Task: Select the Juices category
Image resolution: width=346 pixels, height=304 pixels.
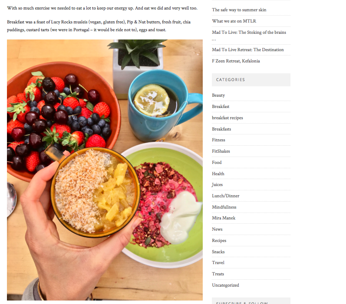Action: [x=217, y=185]
